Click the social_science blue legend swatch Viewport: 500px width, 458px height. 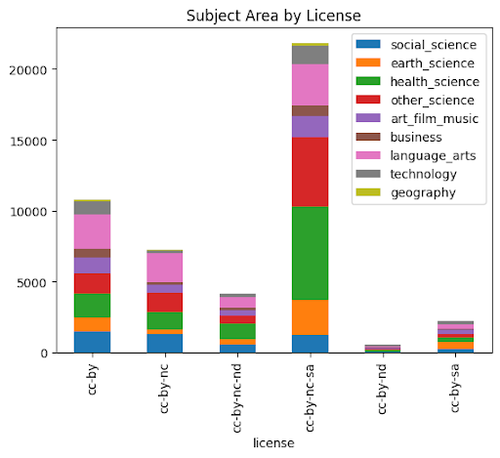368,44
